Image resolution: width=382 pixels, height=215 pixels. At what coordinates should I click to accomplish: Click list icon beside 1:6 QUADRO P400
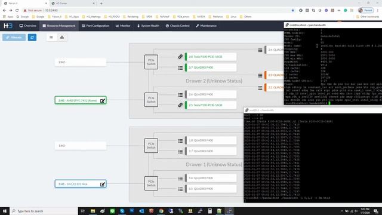click(x=180, y=179)
